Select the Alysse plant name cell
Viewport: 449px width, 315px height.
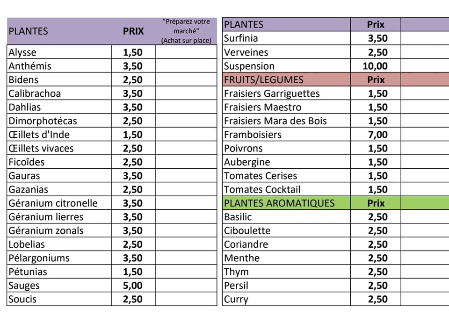point(59,52)
